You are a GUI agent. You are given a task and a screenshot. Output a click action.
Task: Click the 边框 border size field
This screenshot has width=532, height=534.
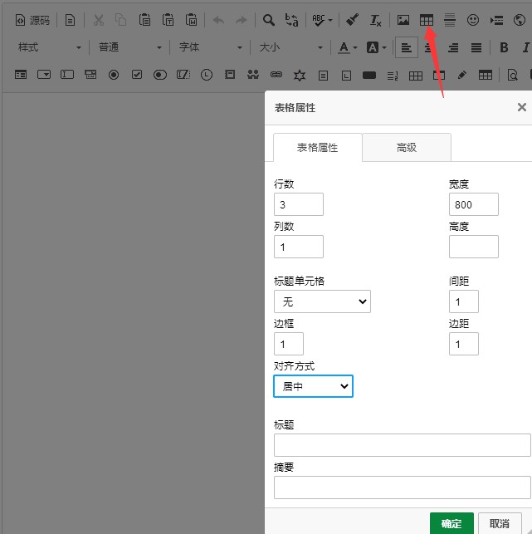tap(289, 344)
